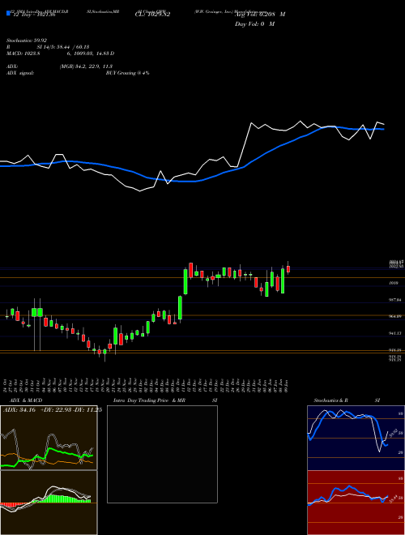
Task: Click the tall green breakout candle near 1019
Action: [185, 281]
